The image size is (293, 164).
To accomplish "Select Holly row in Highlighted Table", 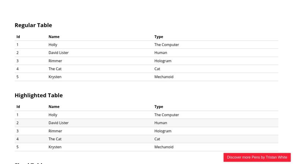I will (x=53, y=115).
